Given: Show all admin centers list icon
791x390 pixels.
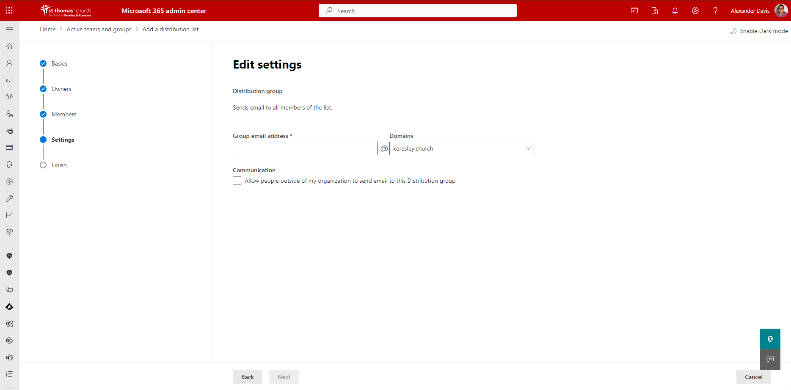Looking at the screenshot, I should pos(9,374).
